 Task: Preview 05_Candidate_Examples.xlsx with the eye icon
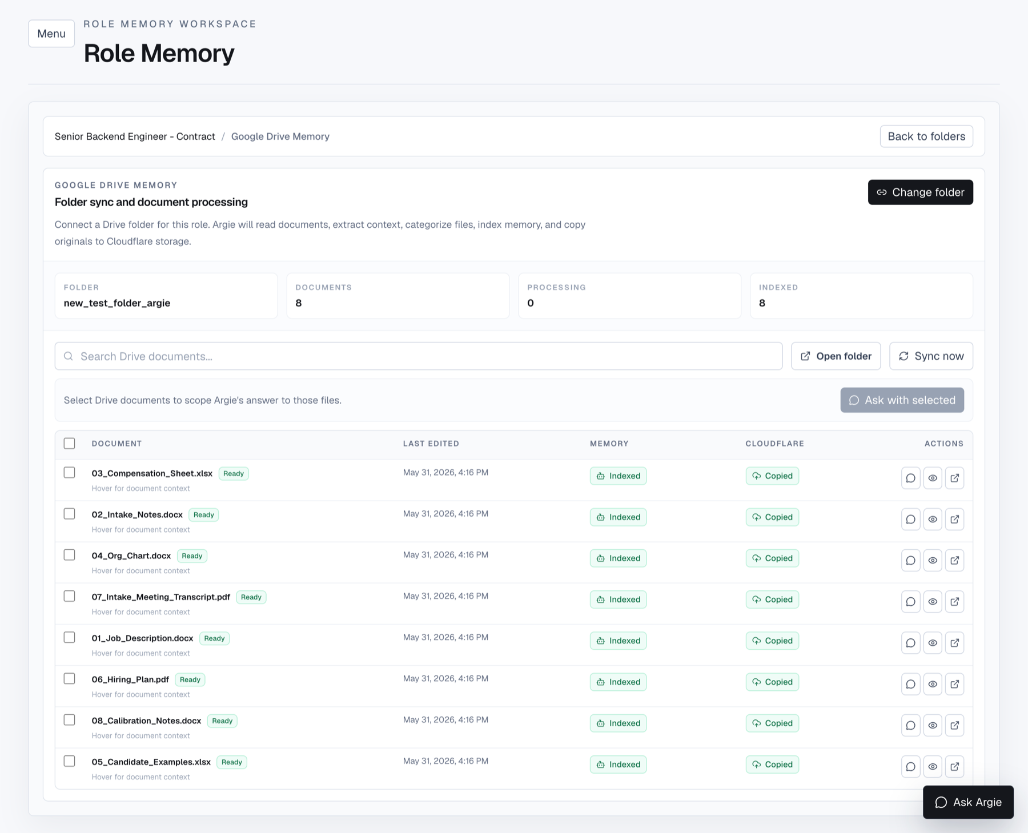click(x=933, y=766)
